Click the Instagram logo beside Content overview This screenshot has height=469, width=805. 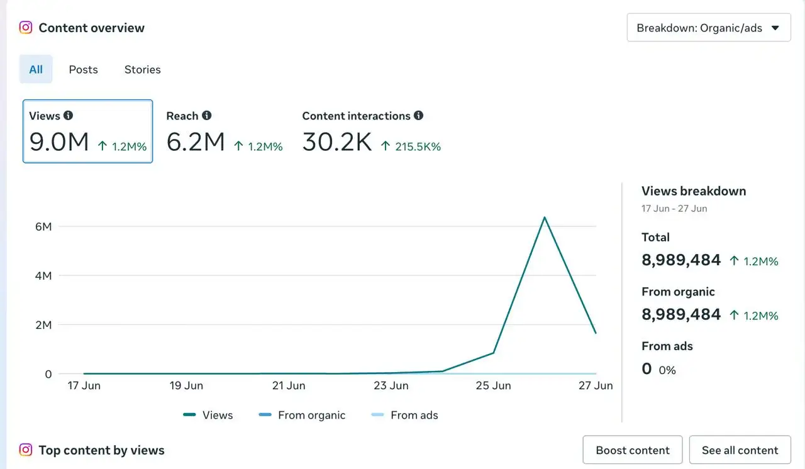26,28
